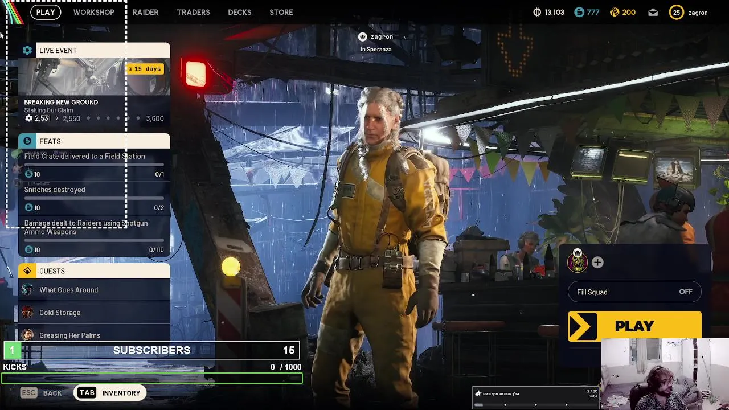Click the large yellow PLAY button
This screenshot has width=729, height=410.
[x=634, y=326]
